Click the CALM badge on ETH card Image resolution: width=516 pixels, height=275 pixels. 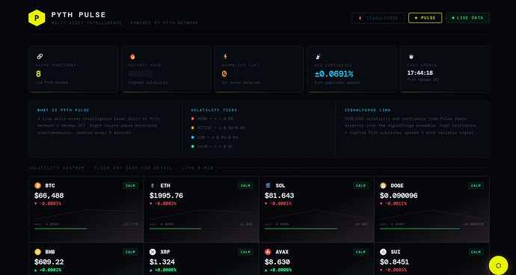[x=245, y=185]
